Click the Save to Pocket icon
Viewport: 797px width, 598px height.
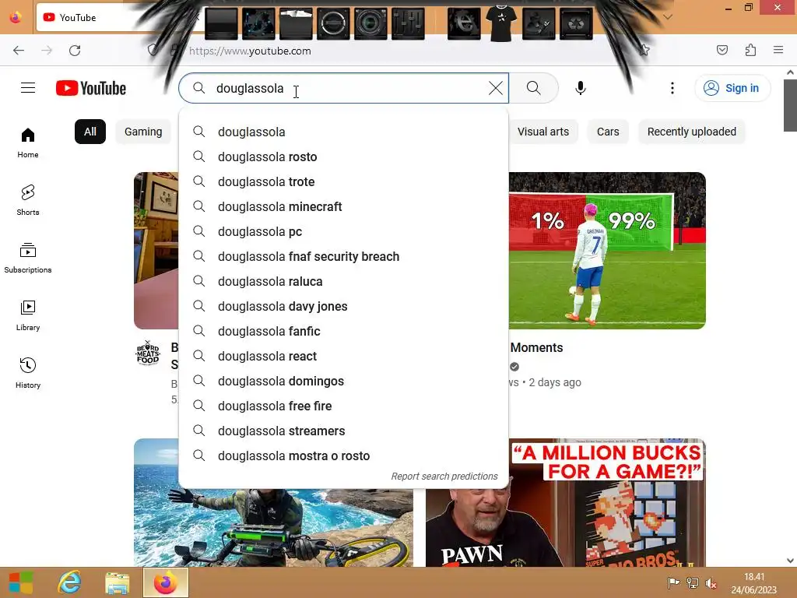click(722, 50)
